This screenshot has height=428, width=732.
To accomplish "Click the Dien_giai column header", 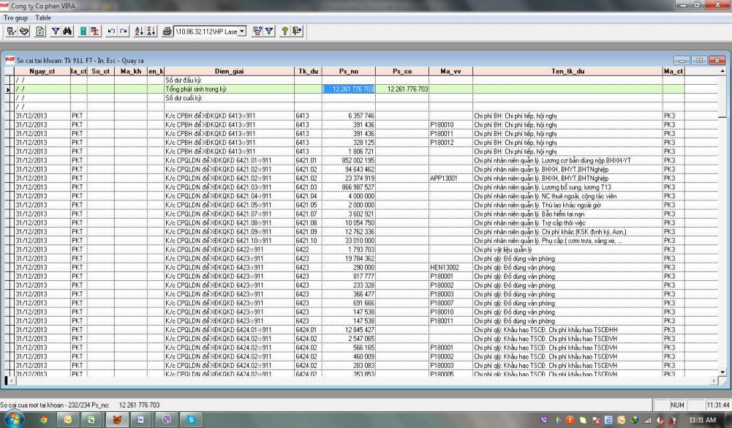I will (229, 71).
